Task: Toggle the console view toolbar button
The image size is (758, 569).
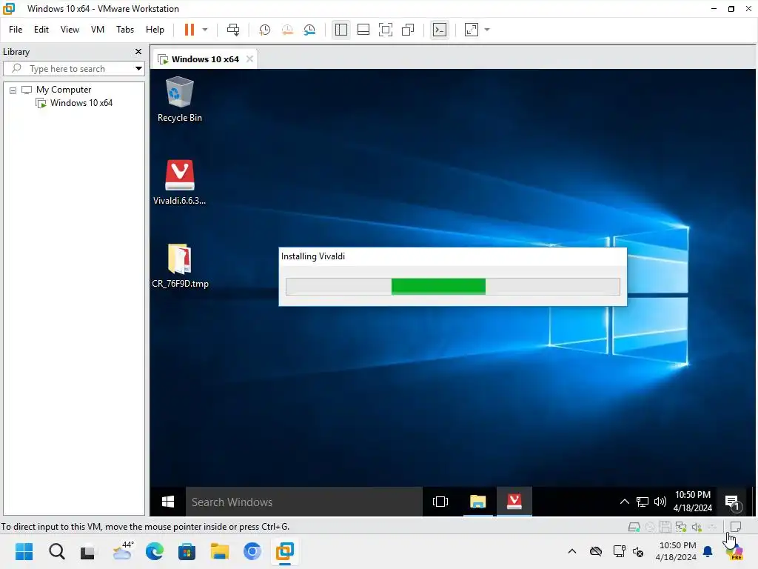Action: point(440,30)
